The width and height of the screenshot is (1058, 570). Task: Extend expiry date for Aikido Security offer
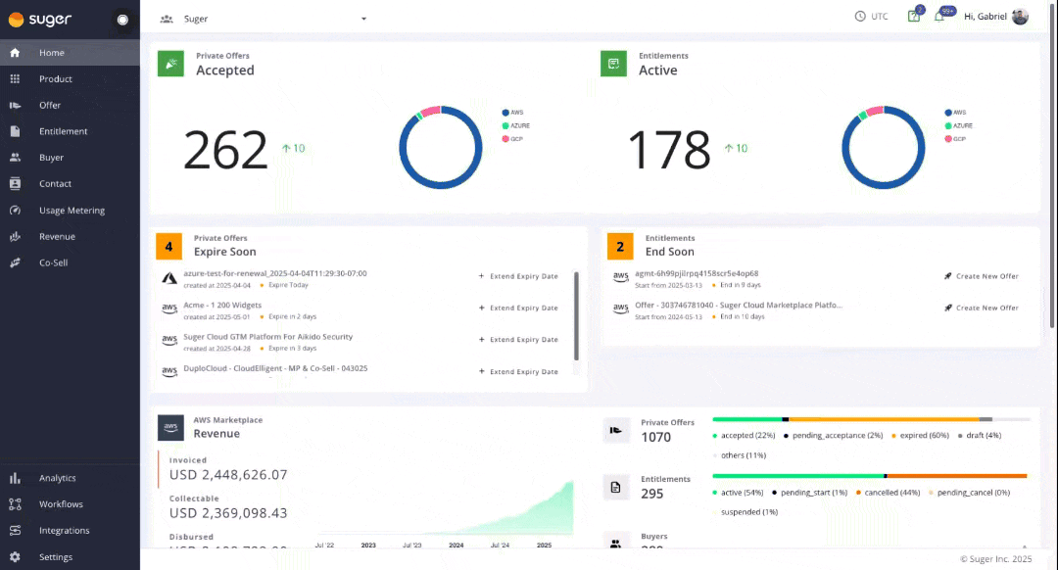(518, 339)
